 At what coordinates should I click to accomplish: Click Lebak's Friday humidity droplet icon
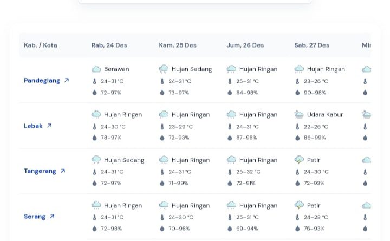pos(230,138)
